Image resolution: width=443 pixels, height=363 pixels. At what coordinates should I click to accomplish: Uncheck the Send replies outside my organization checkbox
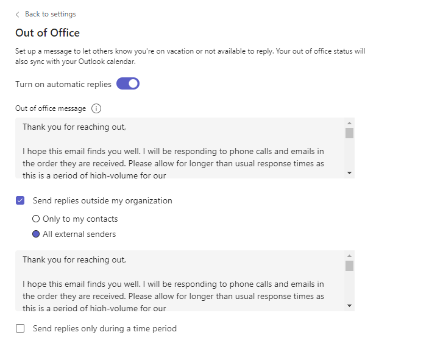20,200
